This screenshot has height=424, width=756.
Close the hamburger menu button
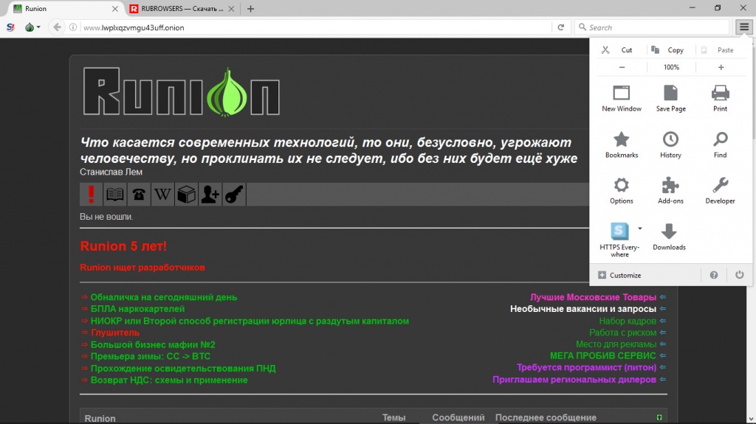(x=743, y=27)
